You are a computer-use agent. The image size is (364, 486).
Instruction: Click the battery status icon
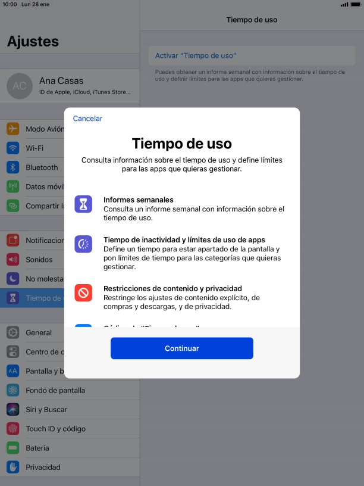(x=355, y=5)
